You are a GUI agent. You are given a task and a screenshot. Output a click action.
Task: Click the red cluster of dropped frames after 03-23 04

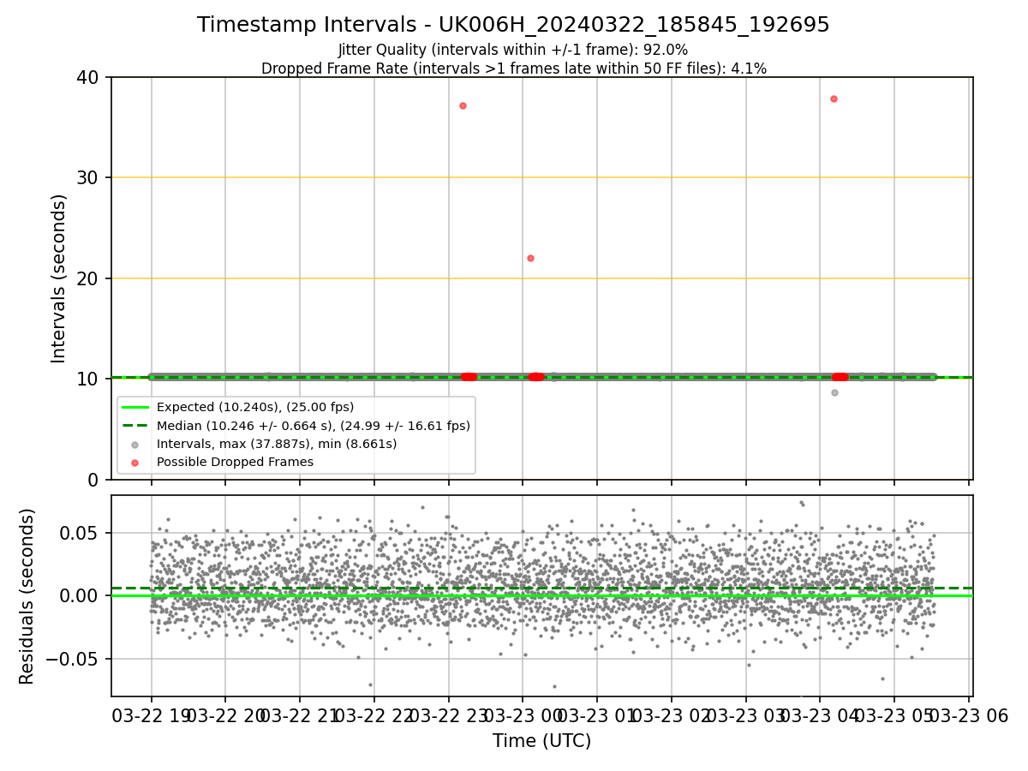click(x=840, y=377)
